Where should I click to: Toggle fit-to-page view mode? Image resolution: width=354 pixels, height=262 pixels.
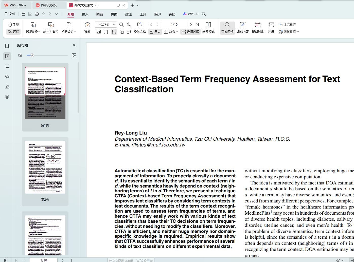tap(106, 32)
